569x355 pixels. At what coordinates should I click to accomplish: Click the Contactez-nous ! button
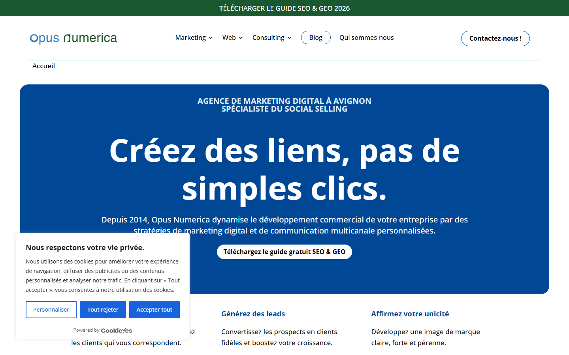pyautogui.click(x=496, y=38)
